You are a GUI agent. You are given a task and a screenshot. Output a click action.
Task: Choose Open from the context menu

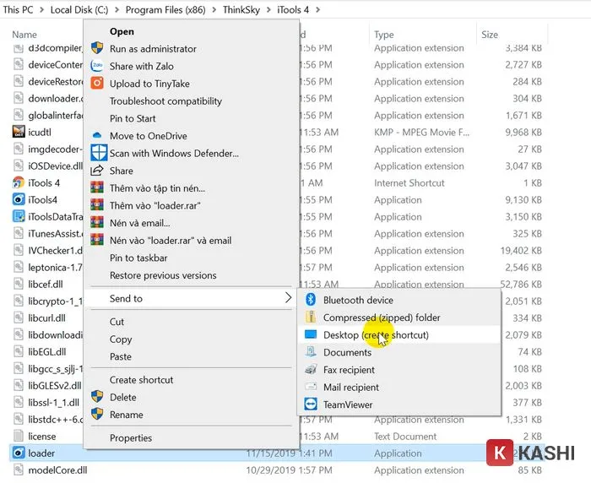(x=192, y=31)
